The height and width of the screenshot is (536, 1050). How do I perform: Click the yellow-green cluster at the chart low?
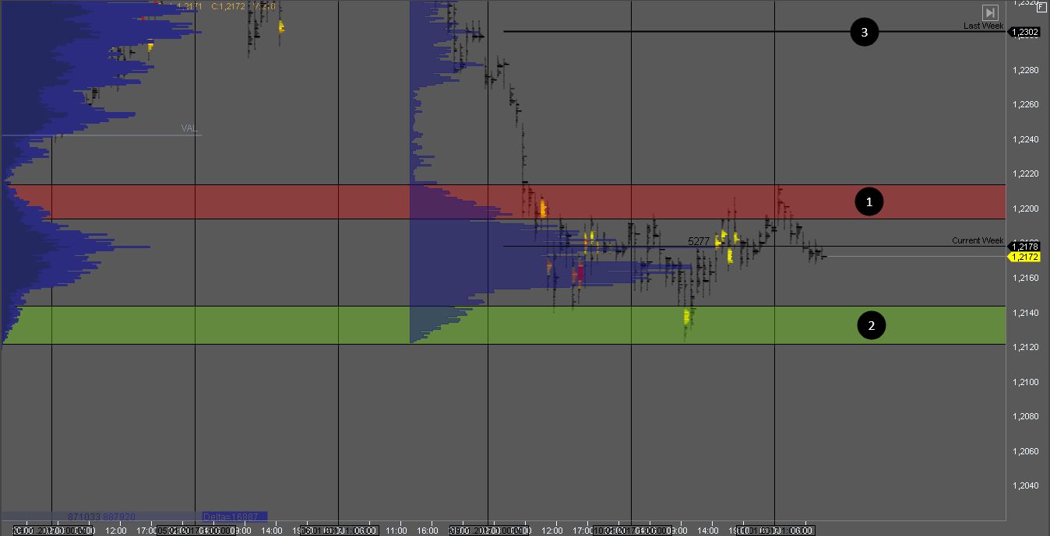tap(688, 317)
